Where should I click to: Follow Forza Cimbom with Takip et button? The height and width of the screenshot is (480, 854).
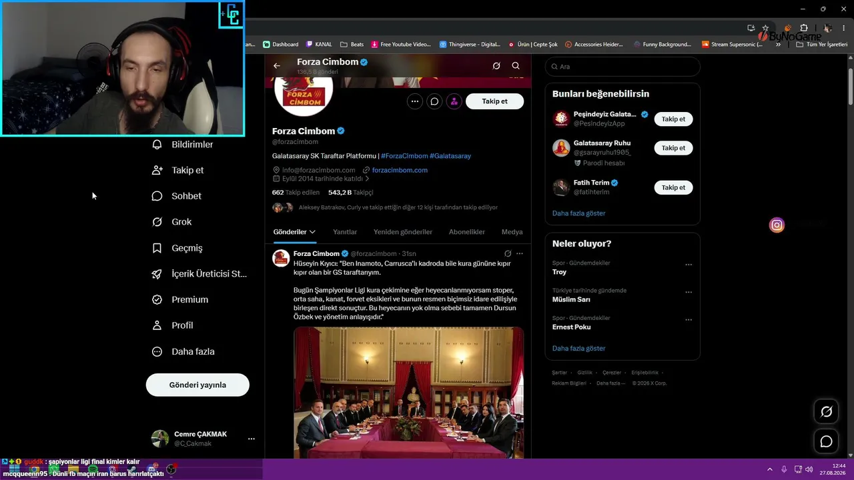tap(494, 101)
